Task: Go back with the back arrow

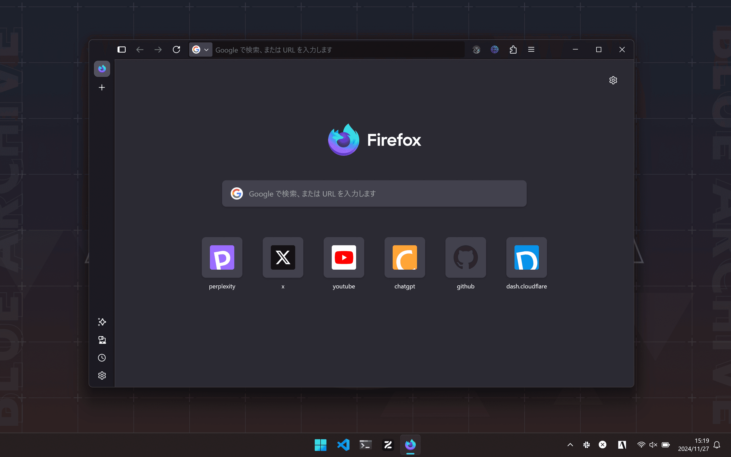Action: [140, 50]
